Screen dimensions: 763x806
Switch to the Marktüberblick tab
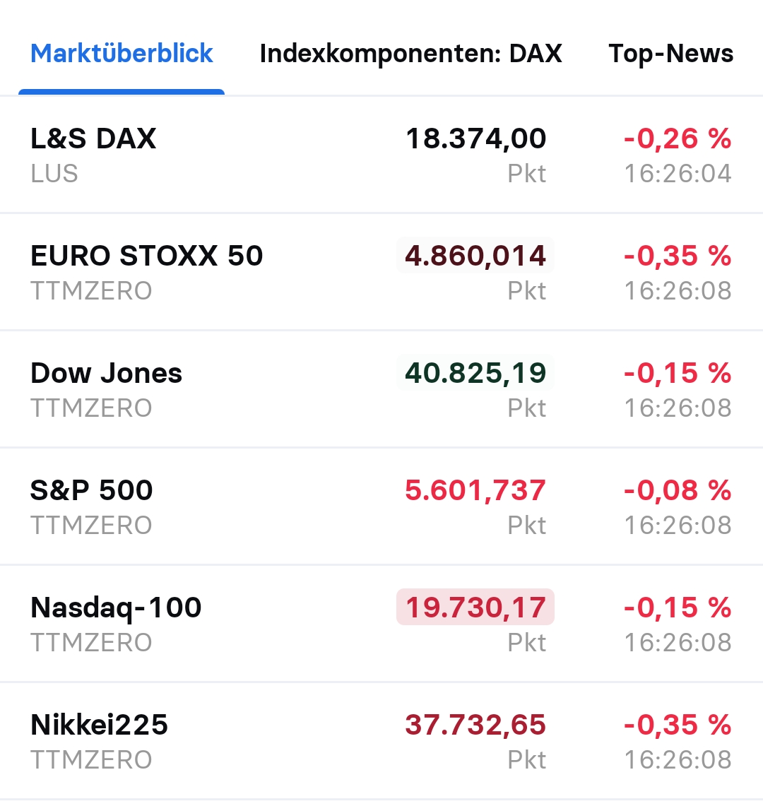click(122, 54)
